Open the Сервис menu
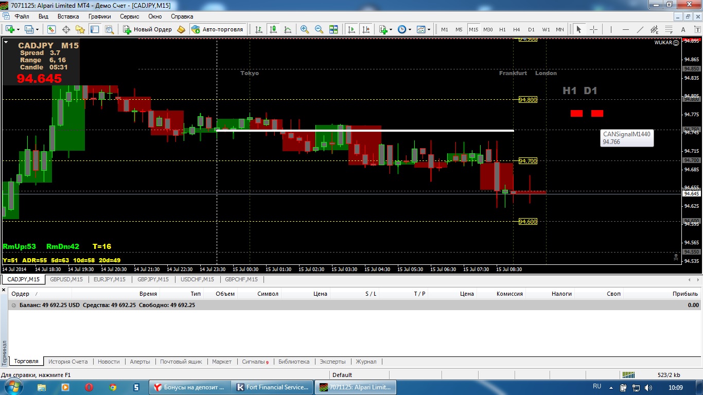The height and width of the screenshot is (395, 703). pyautogui.click(x=129, y=16)
